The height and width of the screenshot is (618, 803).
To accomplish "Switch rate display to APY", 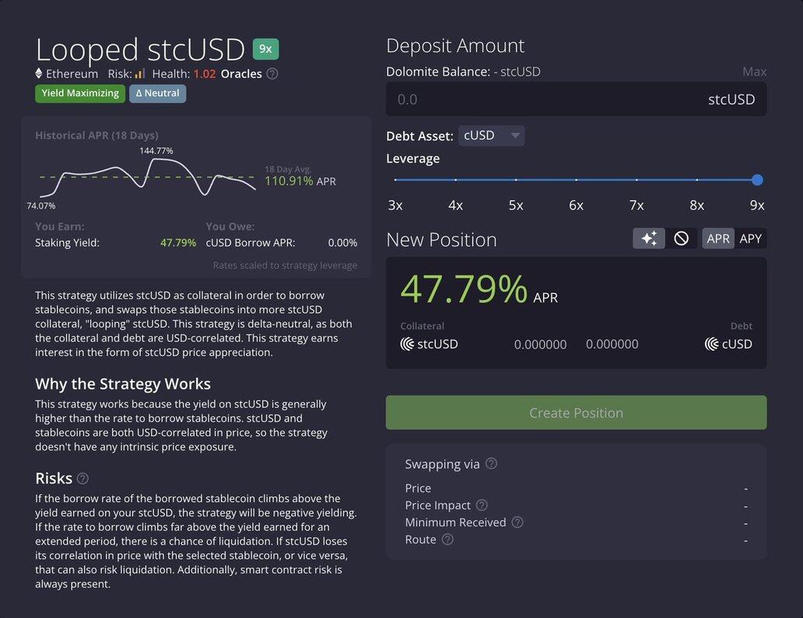I will click(x=750, y=239).
